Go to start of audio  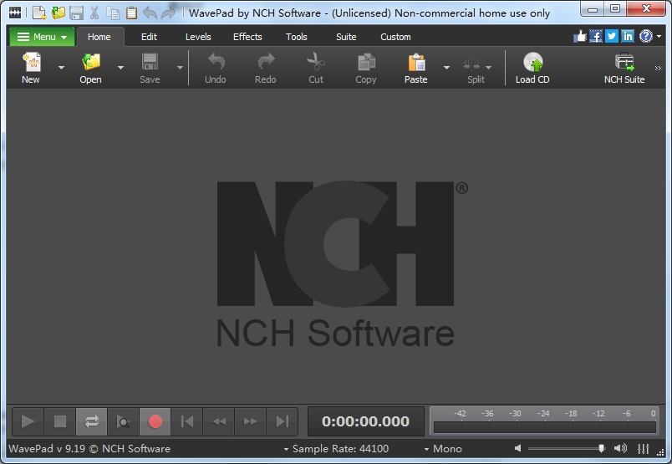click(187, 421)
